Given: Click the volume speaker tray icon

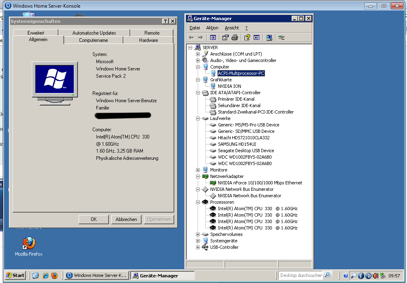Looking at the screenshot, I should tap(375, 276).
